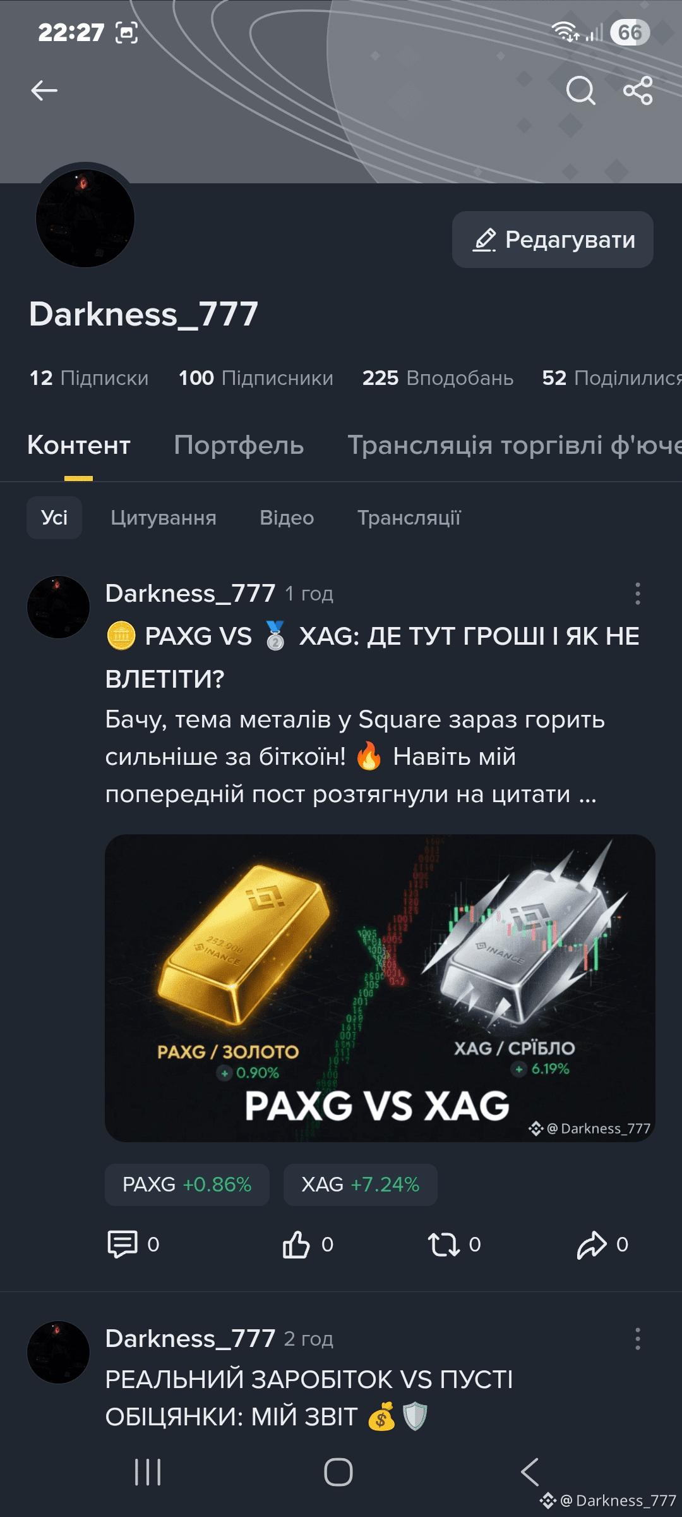Open the PAXG VS XAG post image

[x=380, y=988]
